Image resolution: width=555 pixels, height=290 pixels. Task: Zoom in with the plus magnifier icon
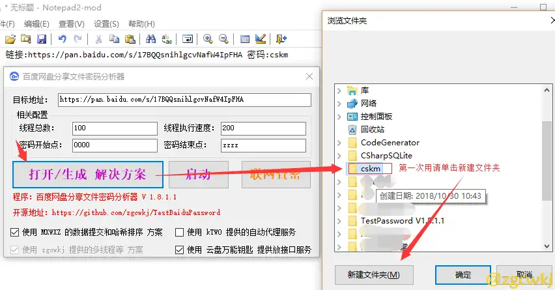click(208, 39)
